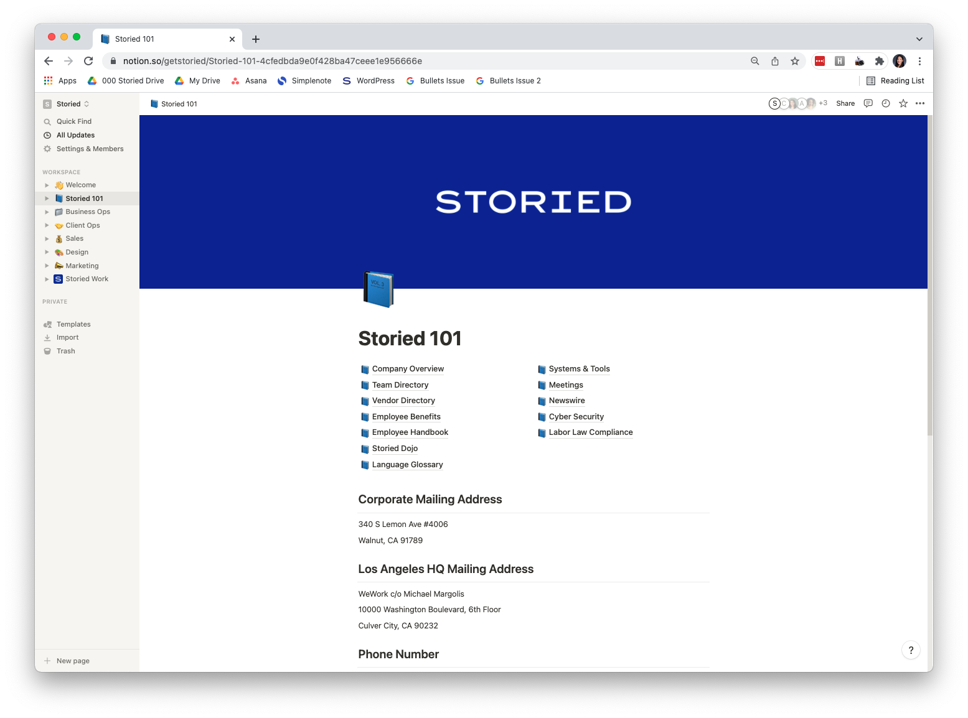Click Chrome forward arrow
The height and width of the screenshot is (718, 968).
point(68,61)
